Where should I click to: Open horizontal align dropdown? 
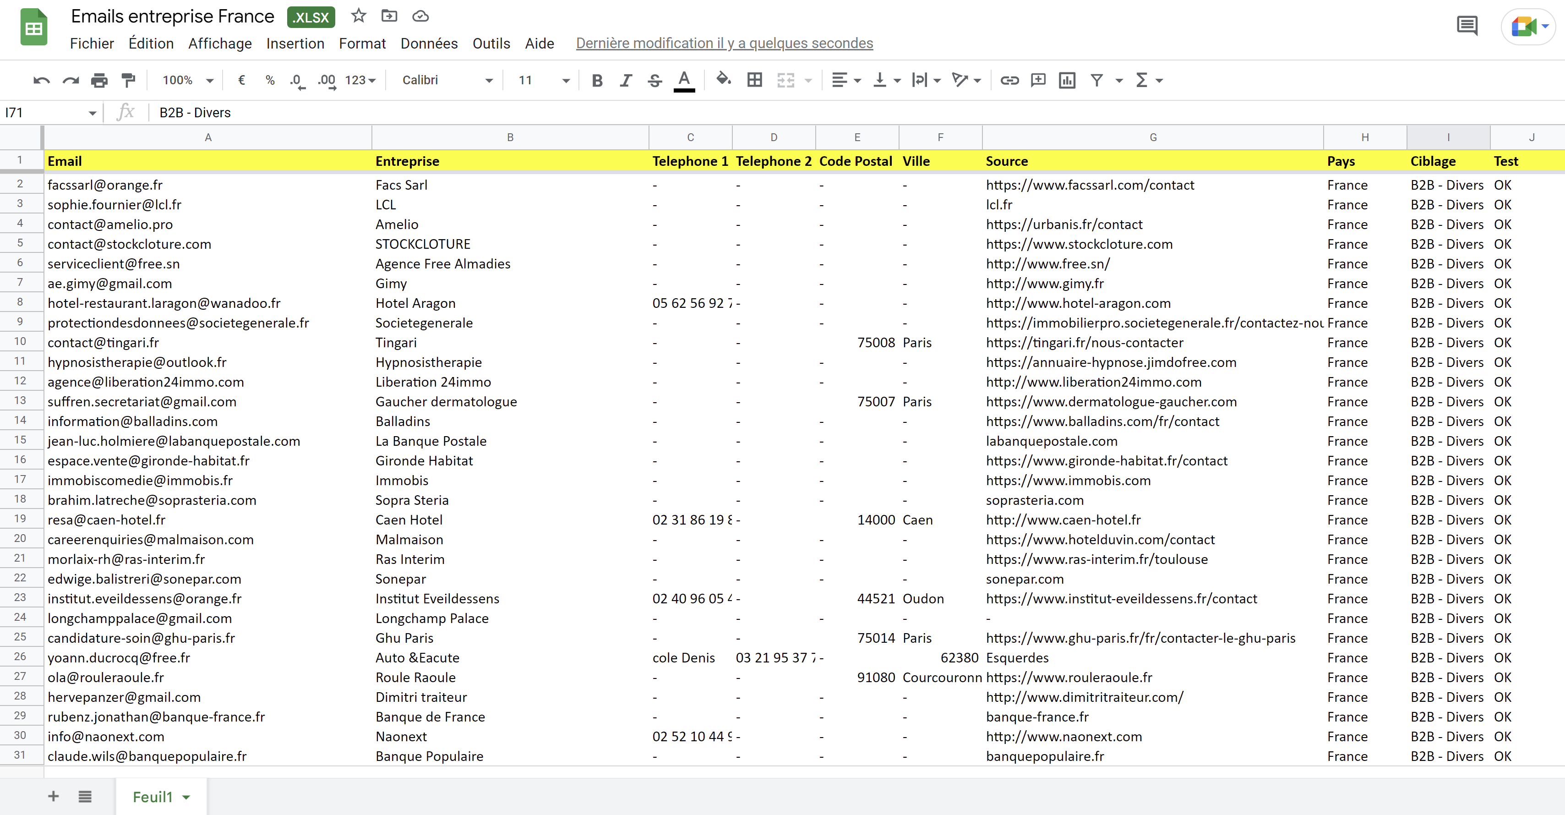click(x=845, y=80)
